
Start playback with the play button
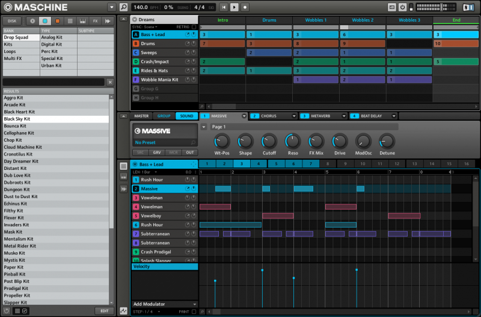(234, 7)
